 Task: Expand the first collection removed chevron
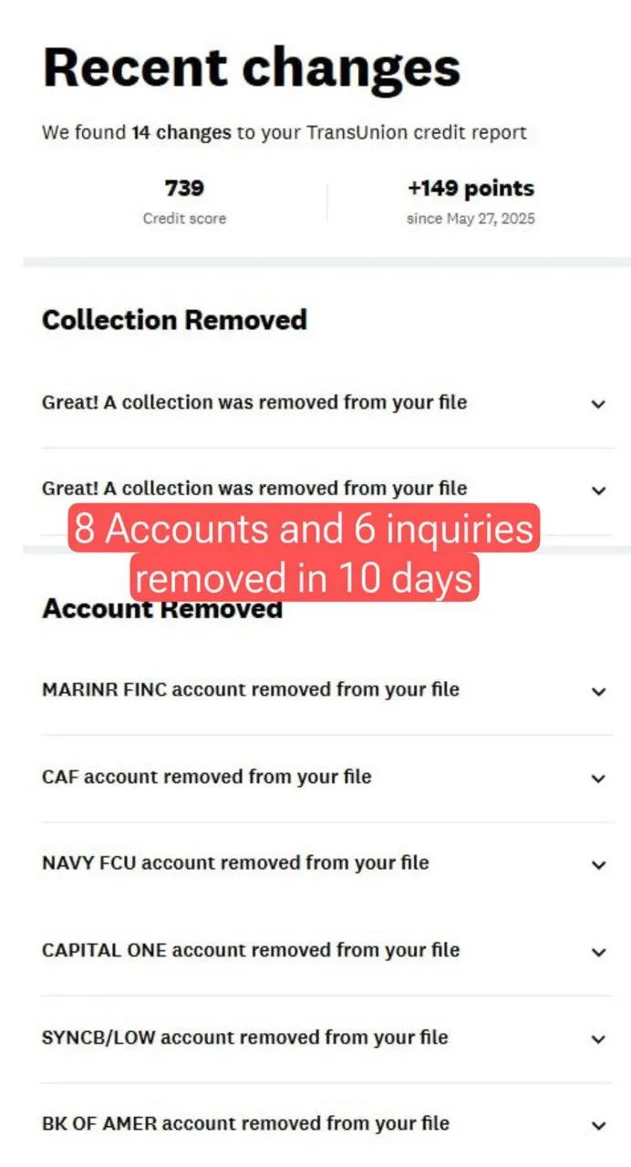click(x=598, y=404)
